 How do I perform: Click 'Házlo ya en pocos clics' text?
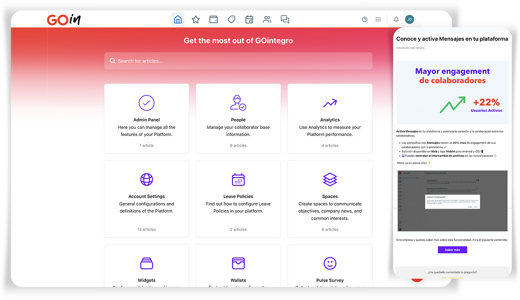pos(414,163)
